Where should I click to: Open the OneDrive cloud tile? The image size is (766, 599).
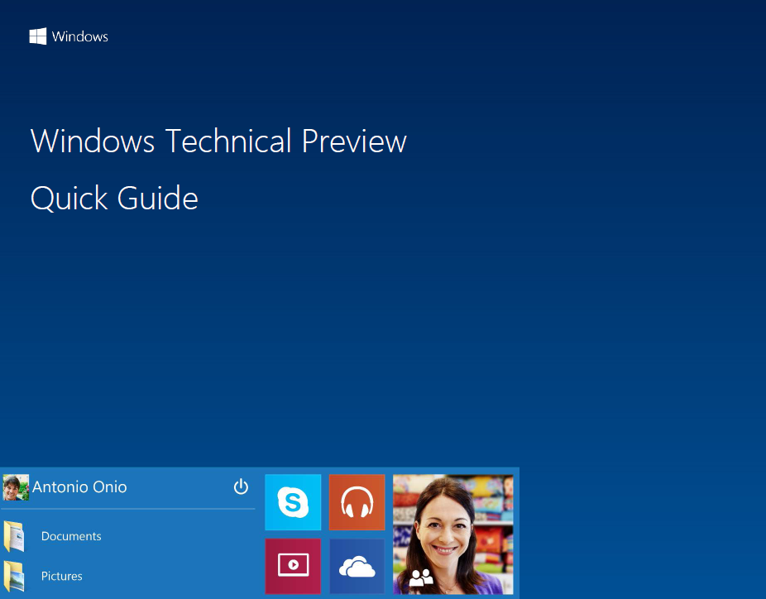(357, 566)
